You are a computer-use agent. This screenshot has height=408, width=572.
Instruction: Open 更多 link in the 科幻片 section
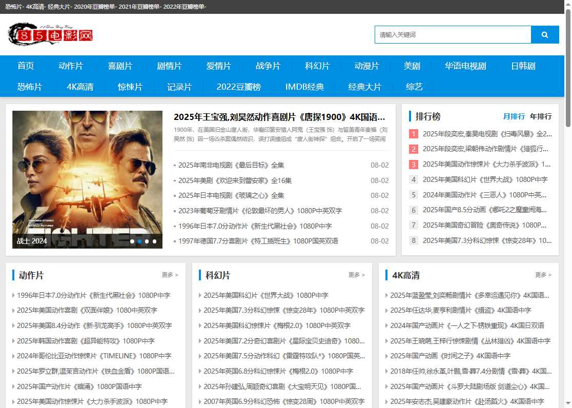tap(356, 275)
